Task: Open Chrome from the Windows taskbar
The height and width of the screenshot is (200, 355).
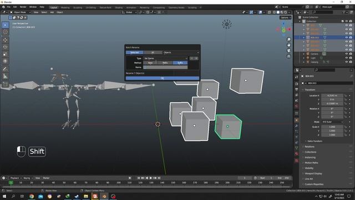Action: tap(32, 196)
